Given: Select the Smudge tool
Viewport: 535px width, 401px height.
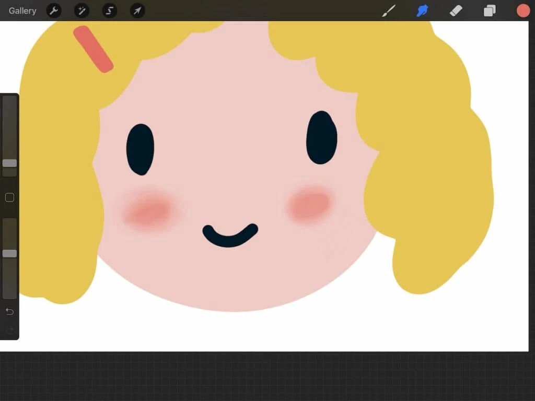Looking at the screenshot, I should point(422,11).
